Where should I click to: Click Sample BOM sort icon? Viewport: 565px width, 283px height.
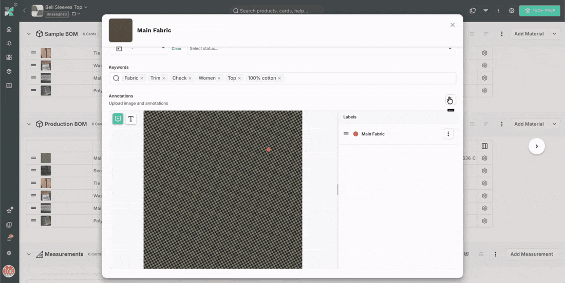tap(486, 34)
